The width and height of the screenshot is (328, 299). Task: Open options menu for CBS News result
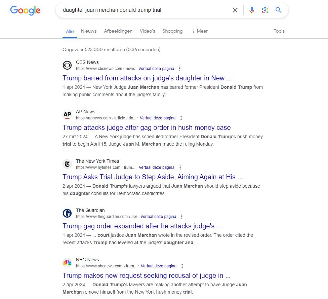click(180, 69)
